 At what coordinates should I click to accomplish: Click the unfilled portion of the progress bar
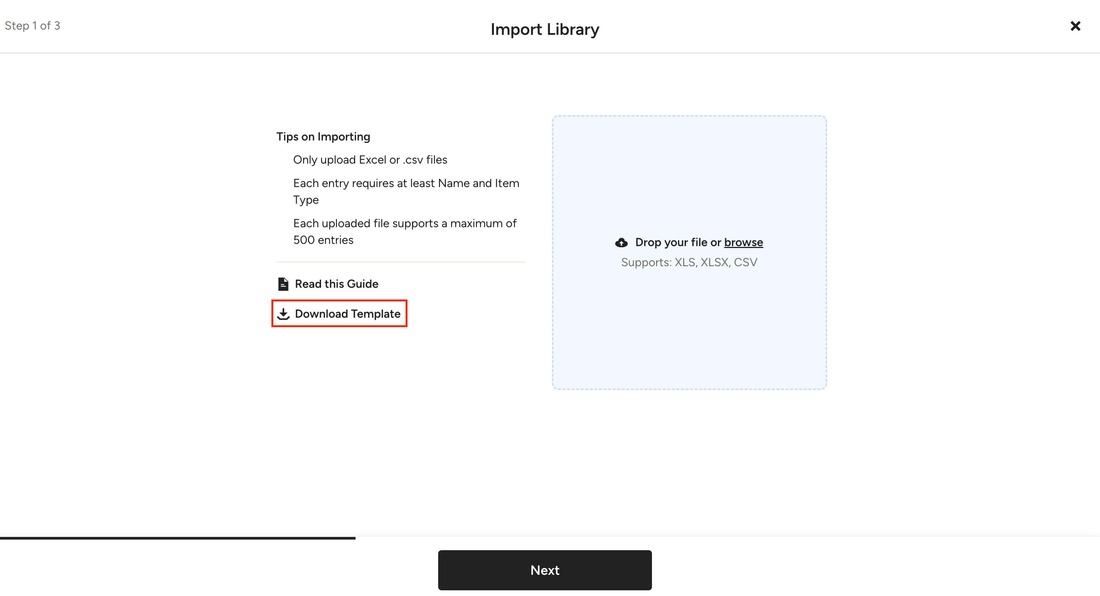pyautogui.click(x=728, y=538)
